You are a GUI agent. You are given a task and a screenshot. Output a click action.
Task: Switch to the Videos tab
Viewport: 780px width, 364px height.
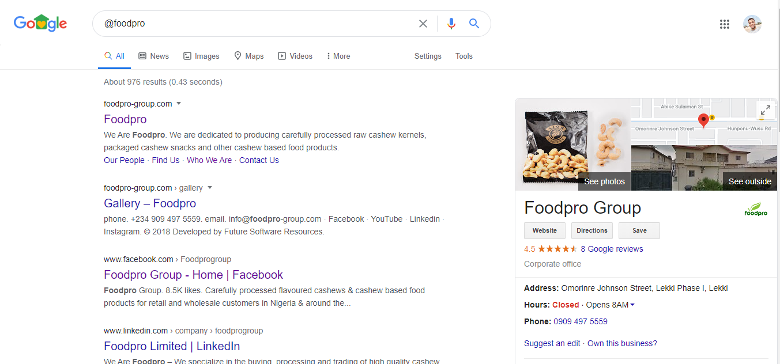pyautogui.click(x=295, y=56)
